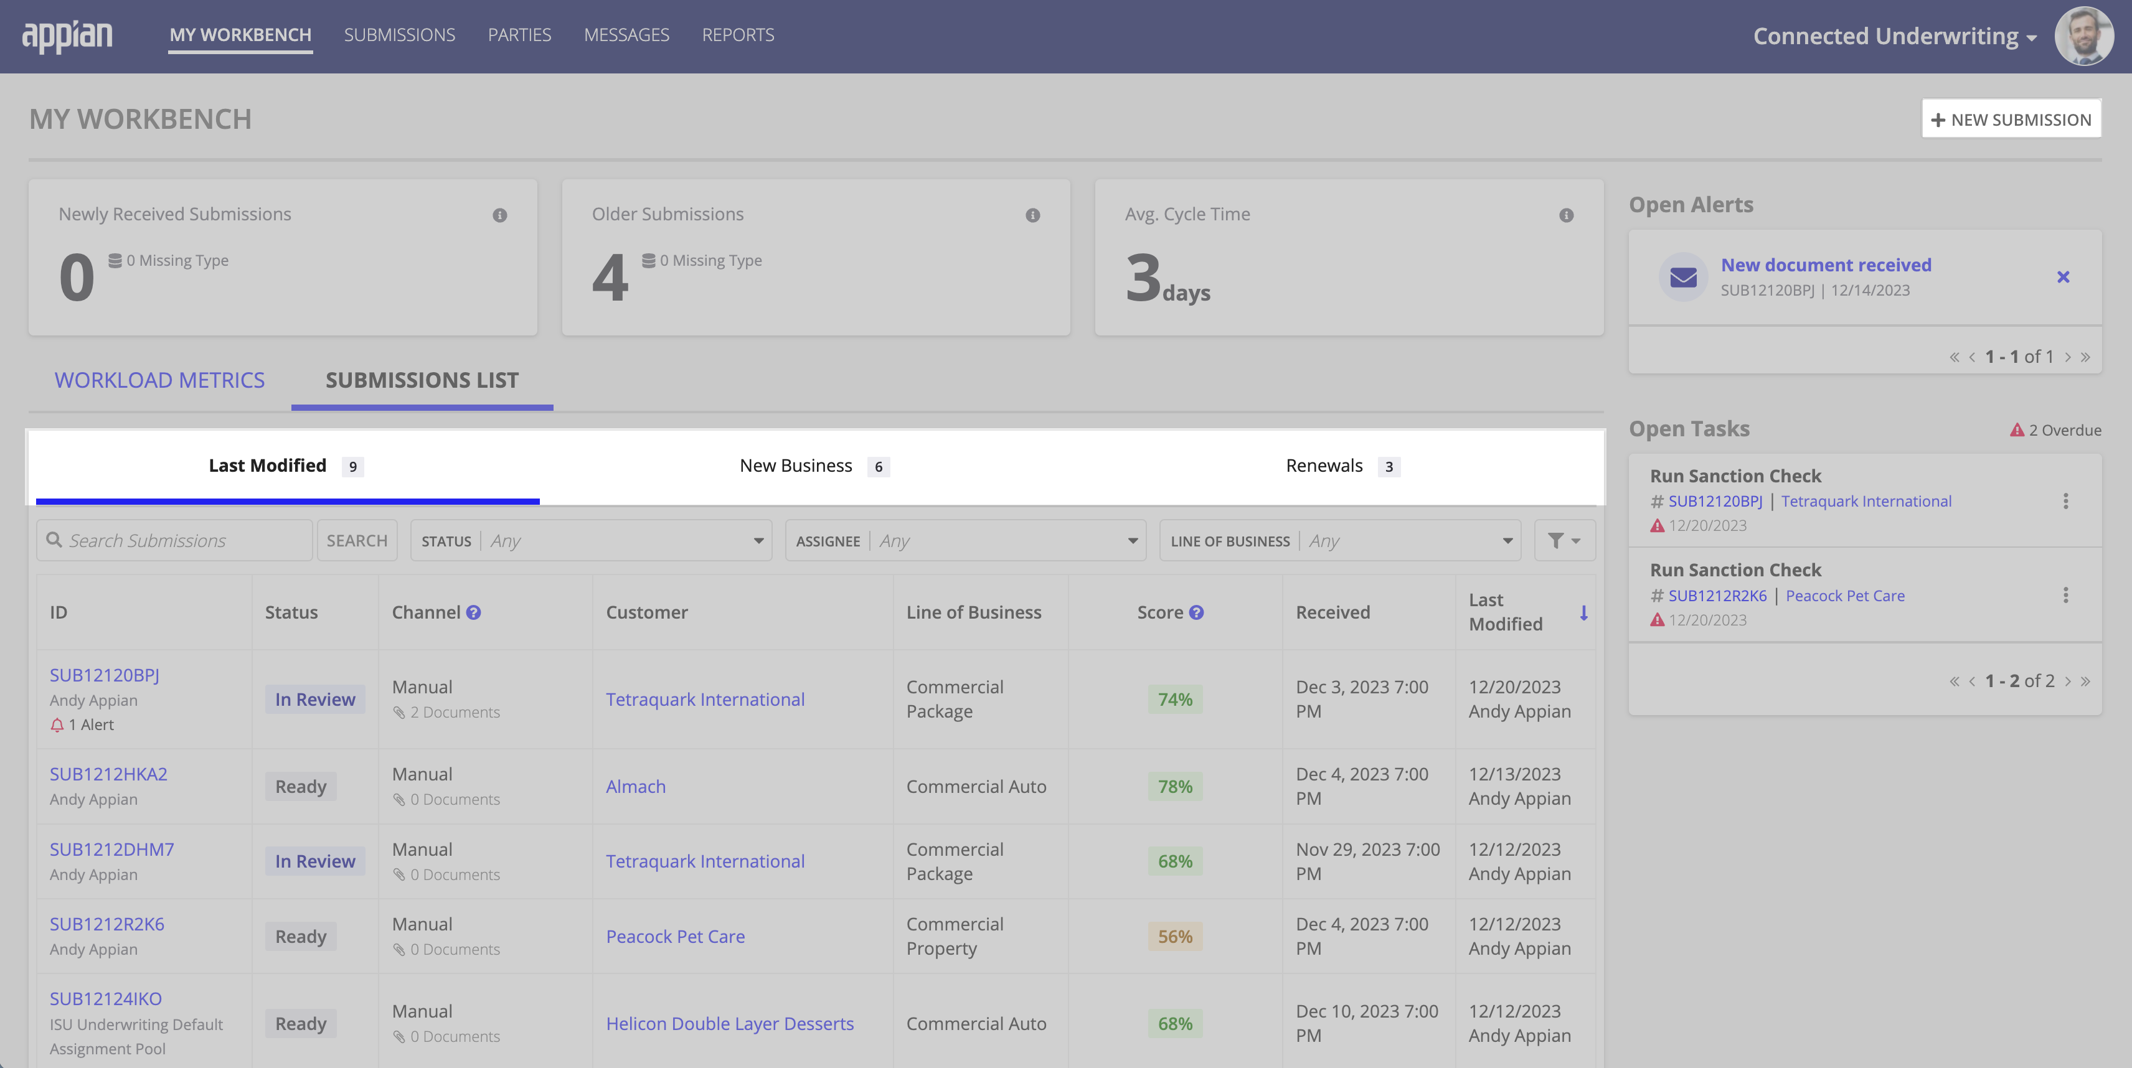Viewport: 2132px width, 1068px height.
Task: Go to SUBMISSIONS in top navigation
Action: (400, 35)
